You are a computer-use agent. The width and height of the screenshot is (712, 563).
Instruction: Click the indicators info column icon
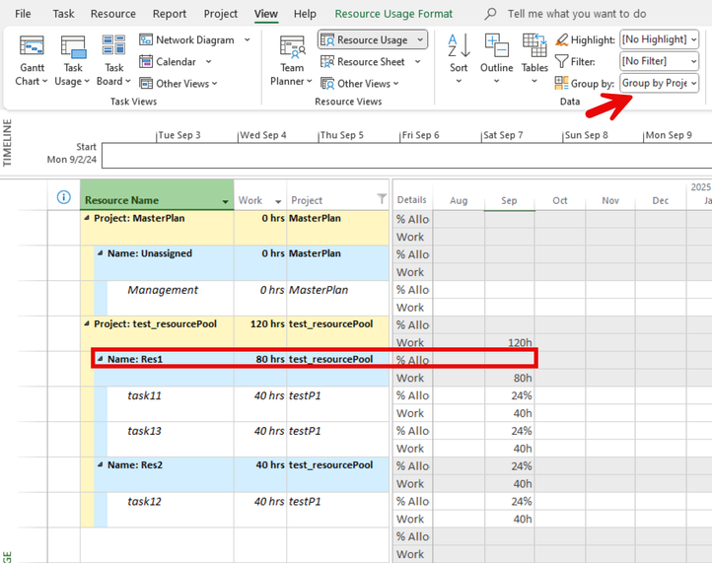click(x=63, y=197)
